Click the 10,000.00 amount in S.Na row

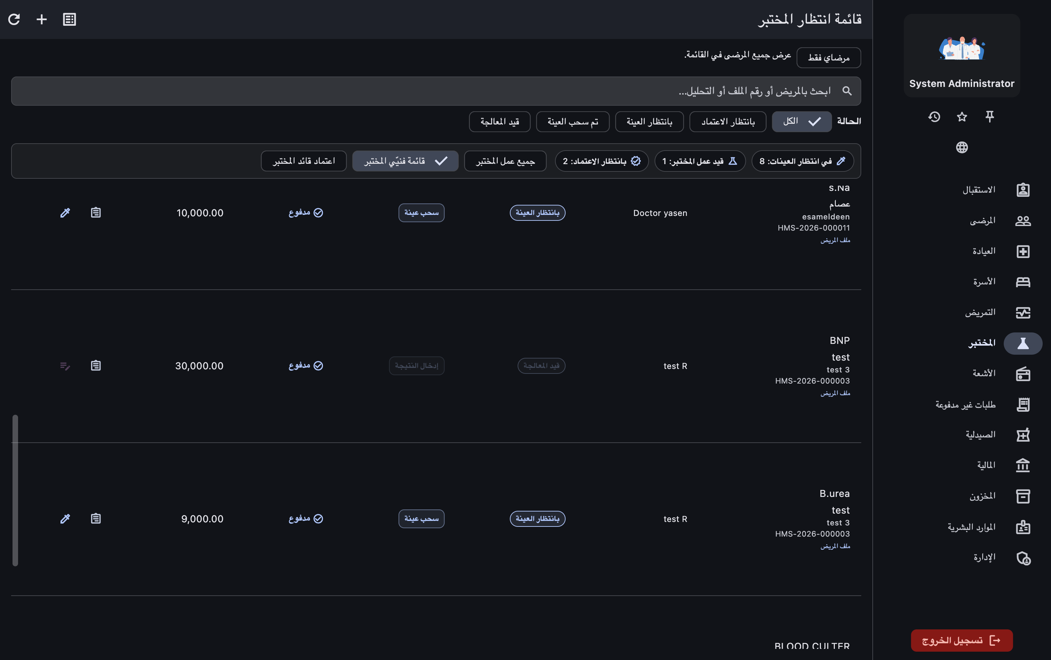click(x=200, y=213)
